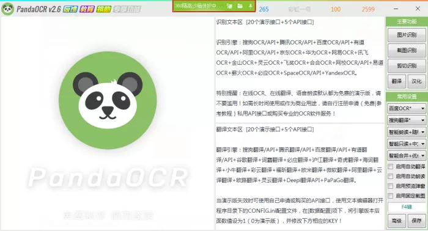
Task: Start 截图识别 screenshot recognition
Action: pyautogui.click(x=407, y=51)
